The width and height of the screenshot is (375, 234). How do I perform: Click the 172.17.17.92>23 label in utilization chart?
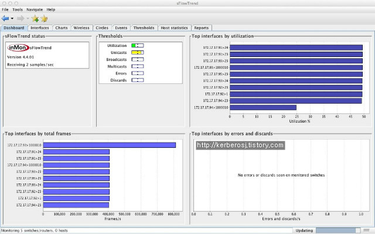coord(216,87)
